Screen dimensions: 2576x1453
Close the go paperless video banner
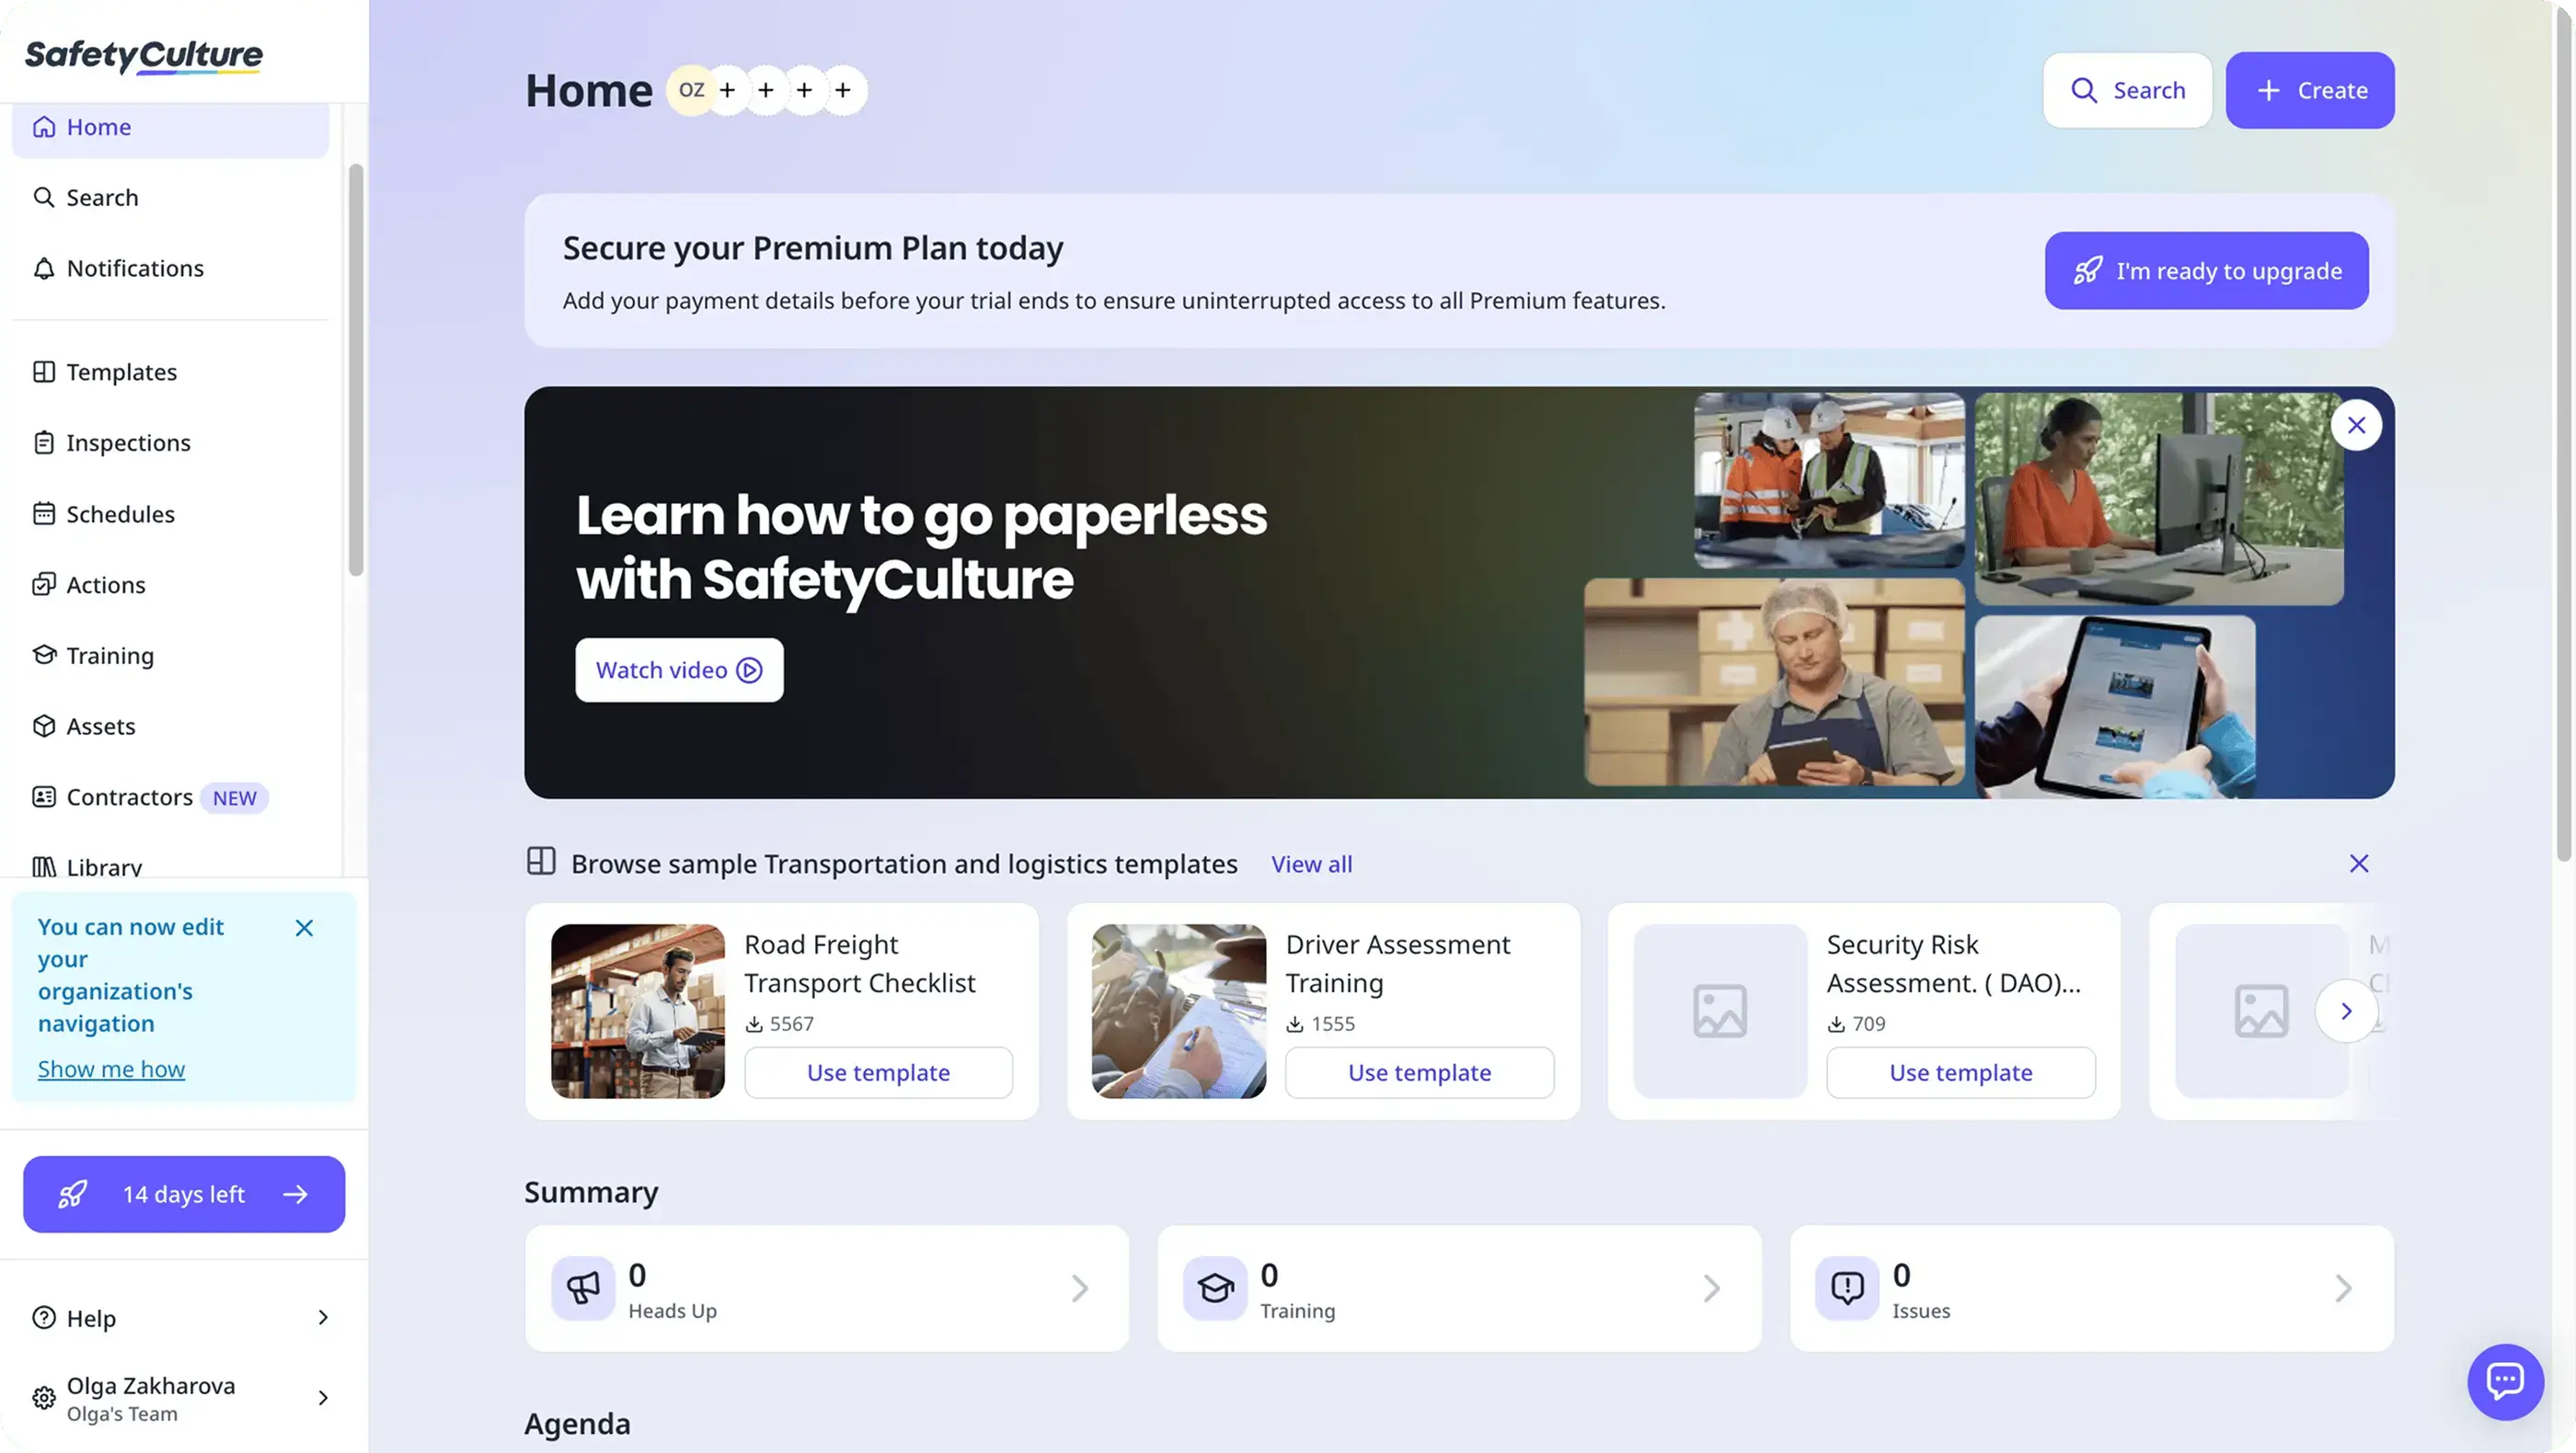click(2356, 426)
